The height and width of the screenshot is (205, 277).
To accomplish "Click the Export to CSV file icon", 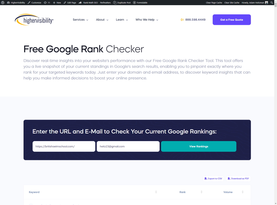I will click(206, 178).
